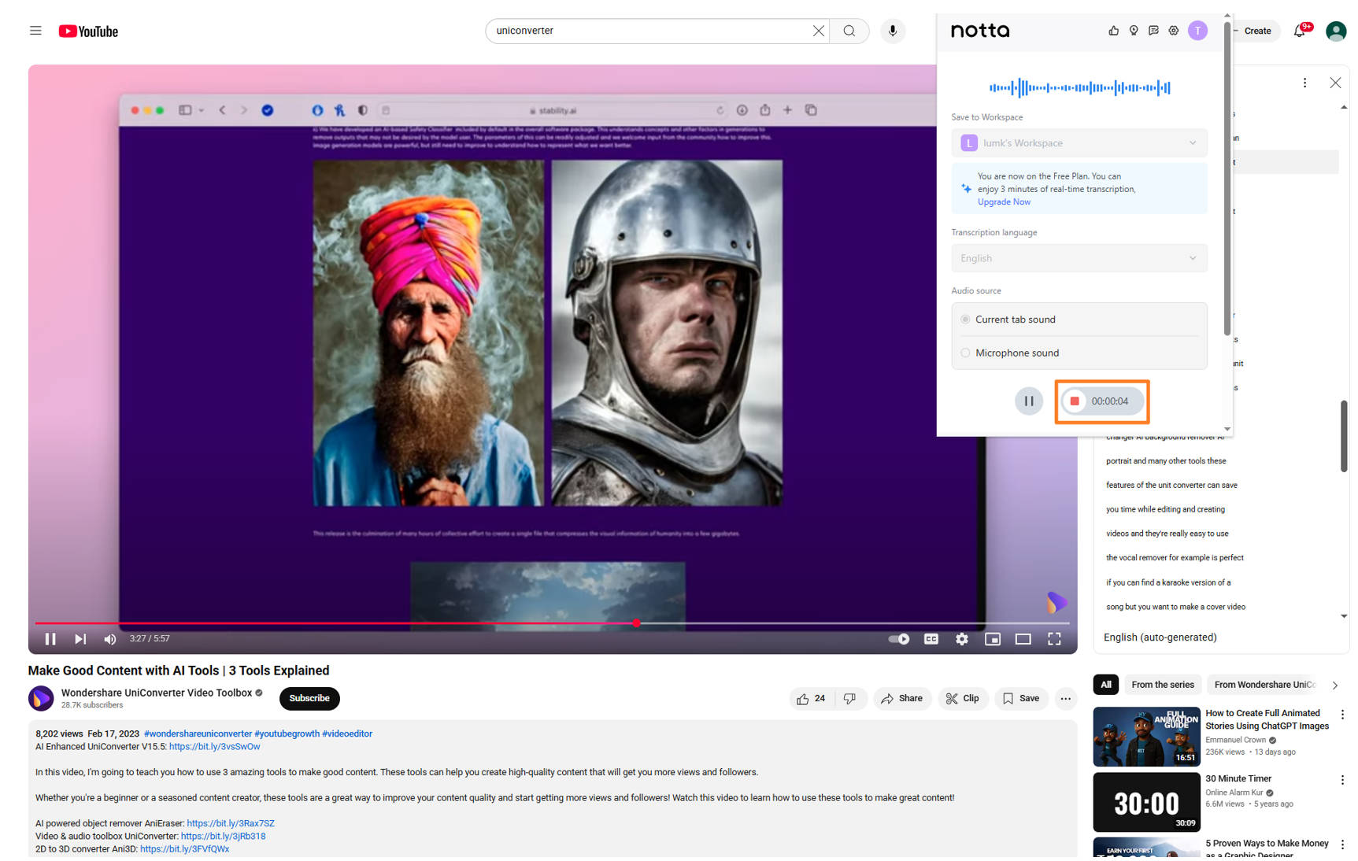Open the Transcription language English dropdown
The height and width of the screenshot is (861, 1358).
click(x=1079, y=259)
